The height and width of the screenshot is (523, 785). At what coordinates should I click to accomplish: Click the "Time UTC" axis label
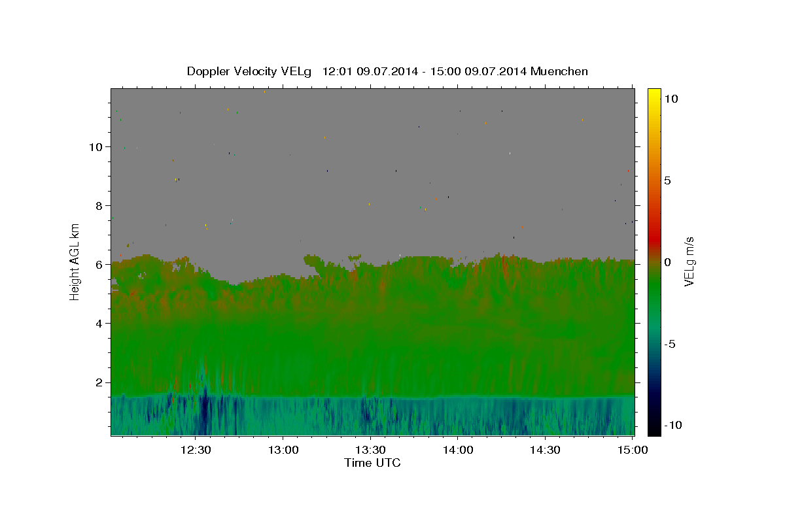point(372,463)
